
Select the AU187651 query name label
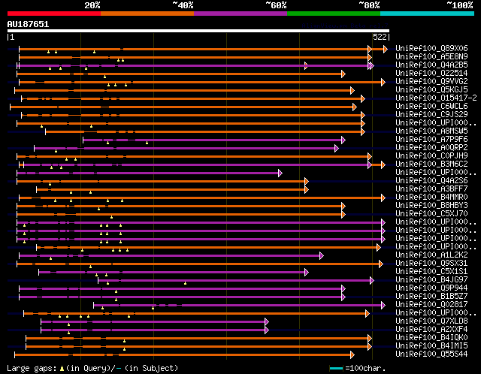click(x=28, y=24)
